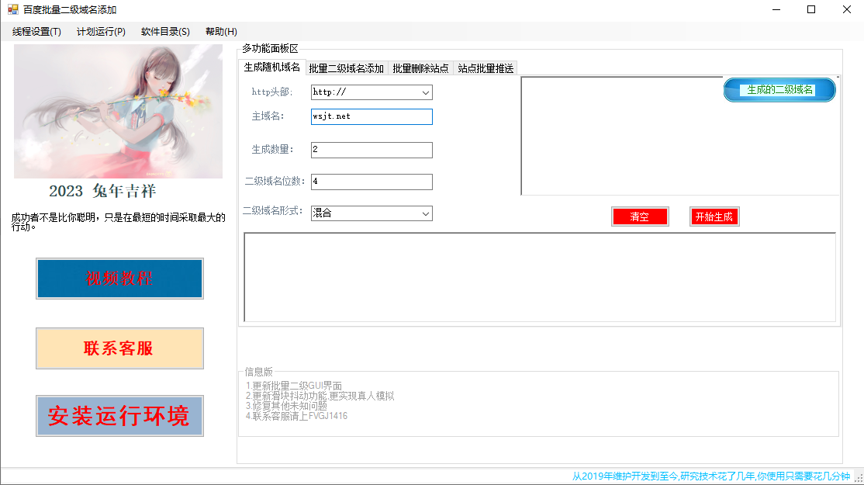
Task: Open the http头部 dropdown
Action: click(x=371, y=92)
